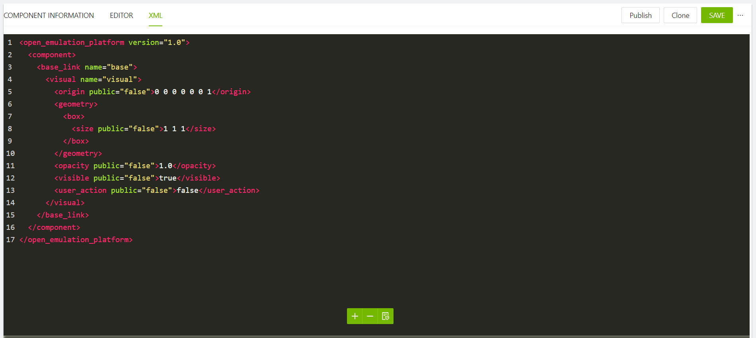Open the more options ellipsis menu
Viewport: 756px width, 338px height.
pyautogui.click(x=740, y=15)
